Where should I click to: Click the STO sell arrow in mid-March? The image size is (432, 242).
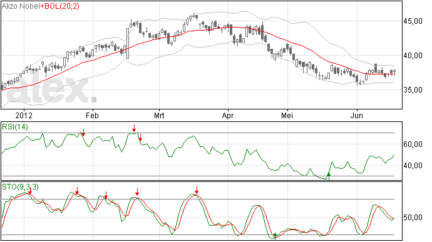[197, 190]
